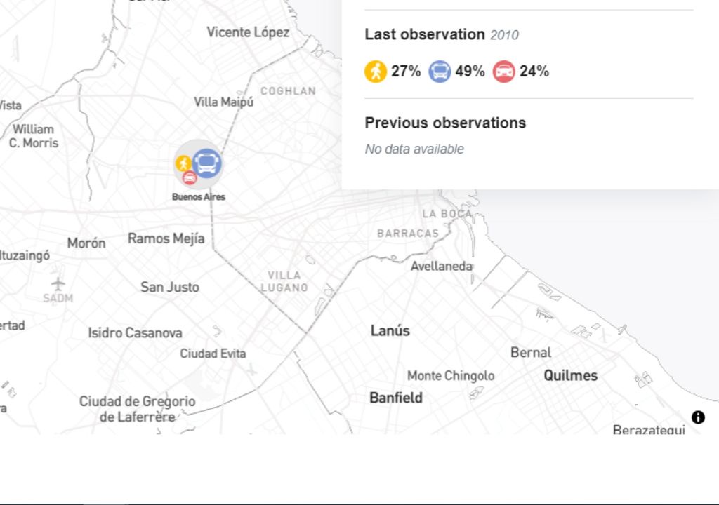
Task: Click the VILLA LUGANO neighborhood label
Action: tap(284, 281)
